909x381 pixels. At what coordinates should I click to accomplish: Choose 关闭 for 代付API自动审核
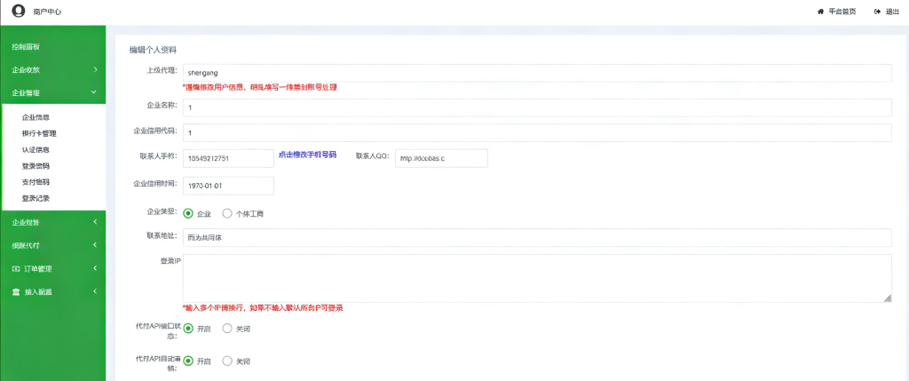(x=227, y=361)
